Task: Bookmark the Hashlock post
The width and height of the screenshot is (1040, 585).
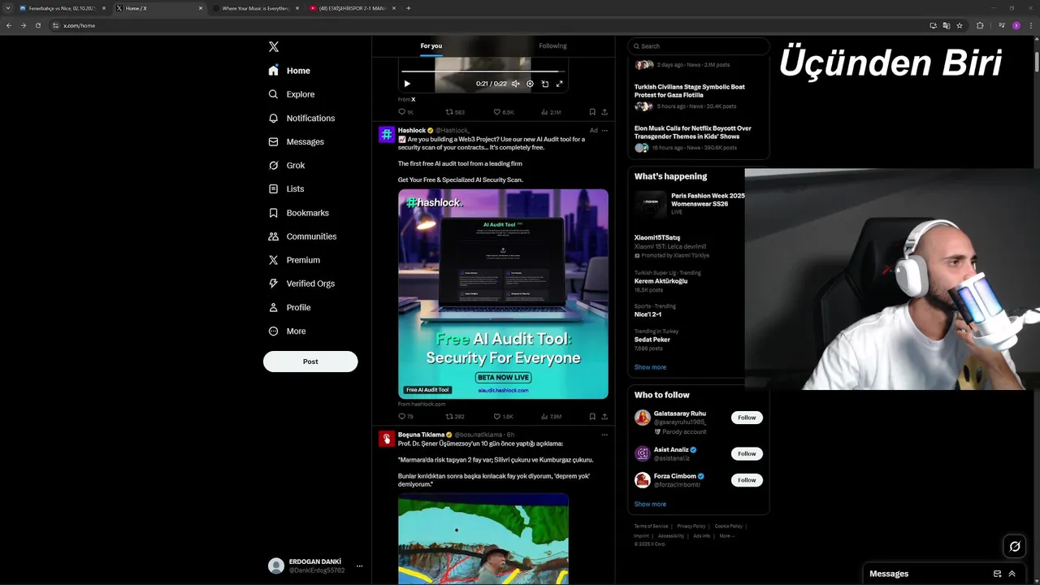Action: click(x=592, y=417)
